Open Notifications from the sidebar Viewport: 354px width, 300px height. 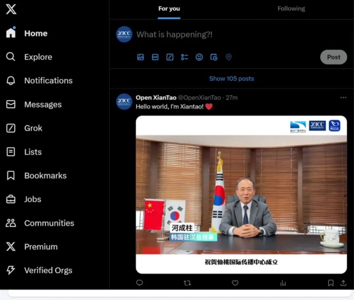48,81
